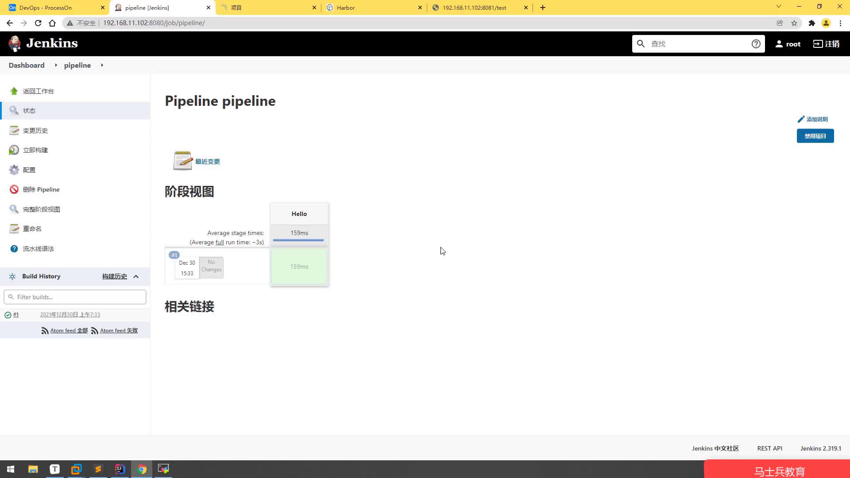Click the Filter builds input field

[x=75, y=297]
